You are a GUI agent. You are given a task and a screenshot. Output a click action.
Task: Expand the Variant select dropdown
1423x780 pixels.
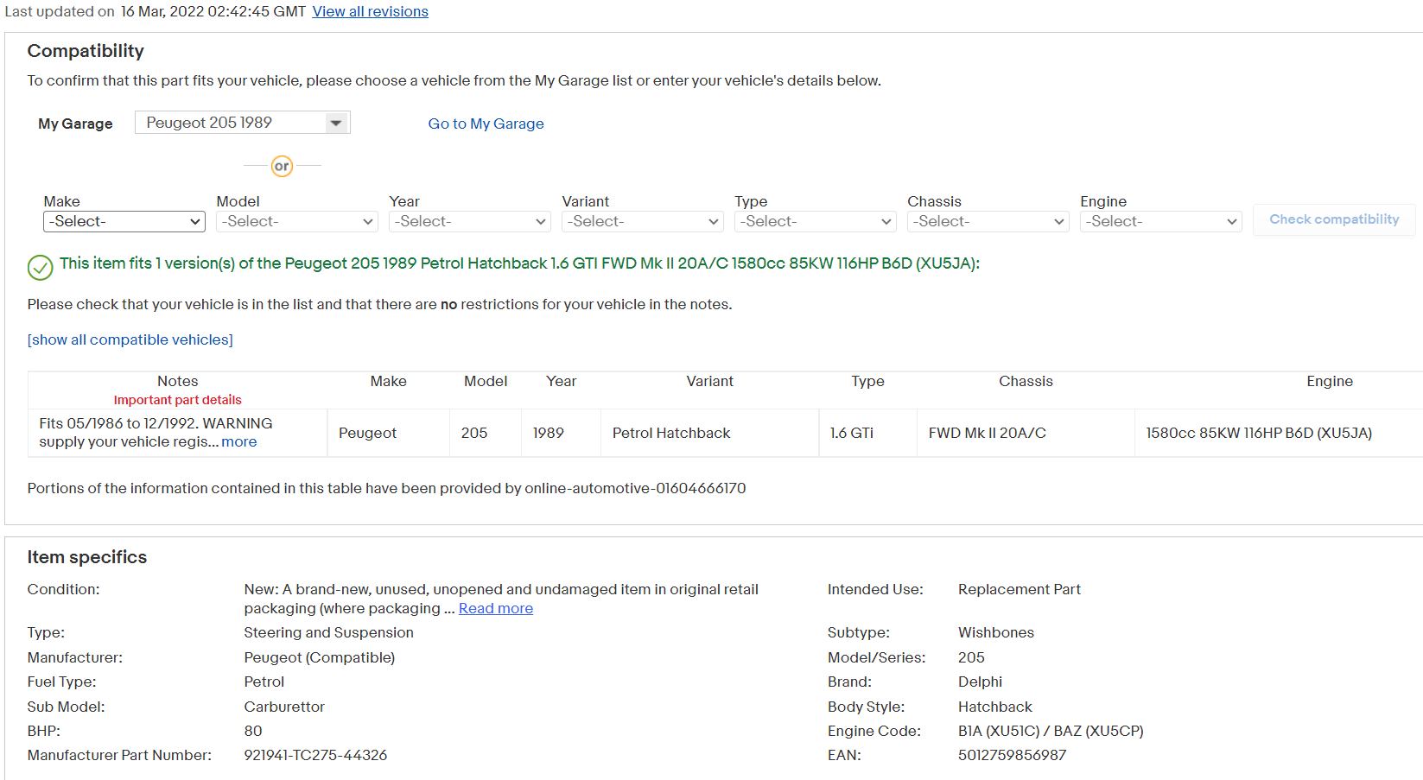coord(643,222)
